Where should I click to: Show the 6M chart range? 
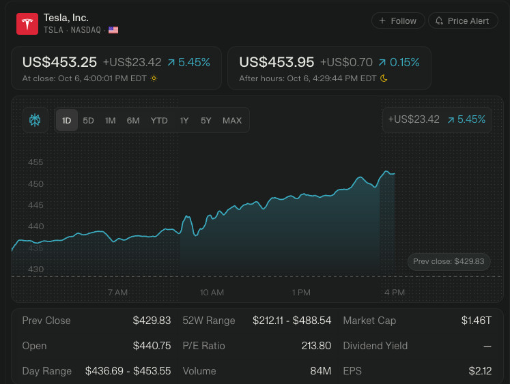click(x=133, y=121)
